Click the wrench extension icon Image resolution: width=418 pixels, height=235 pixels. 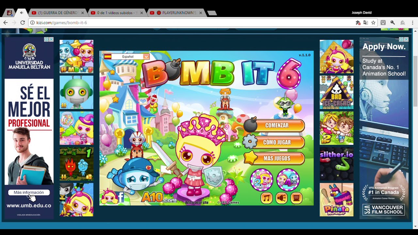point(393,23)
